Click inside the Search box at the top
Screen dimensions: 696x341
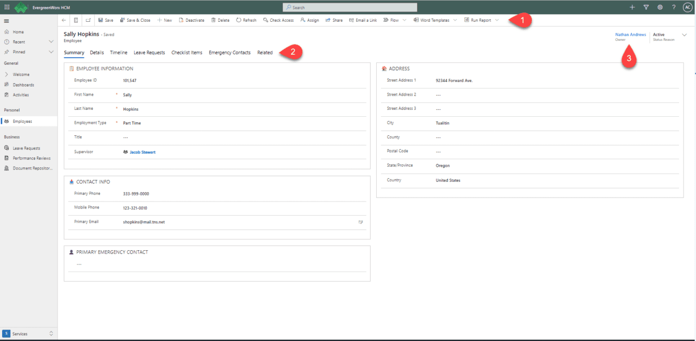coord(350,7)
